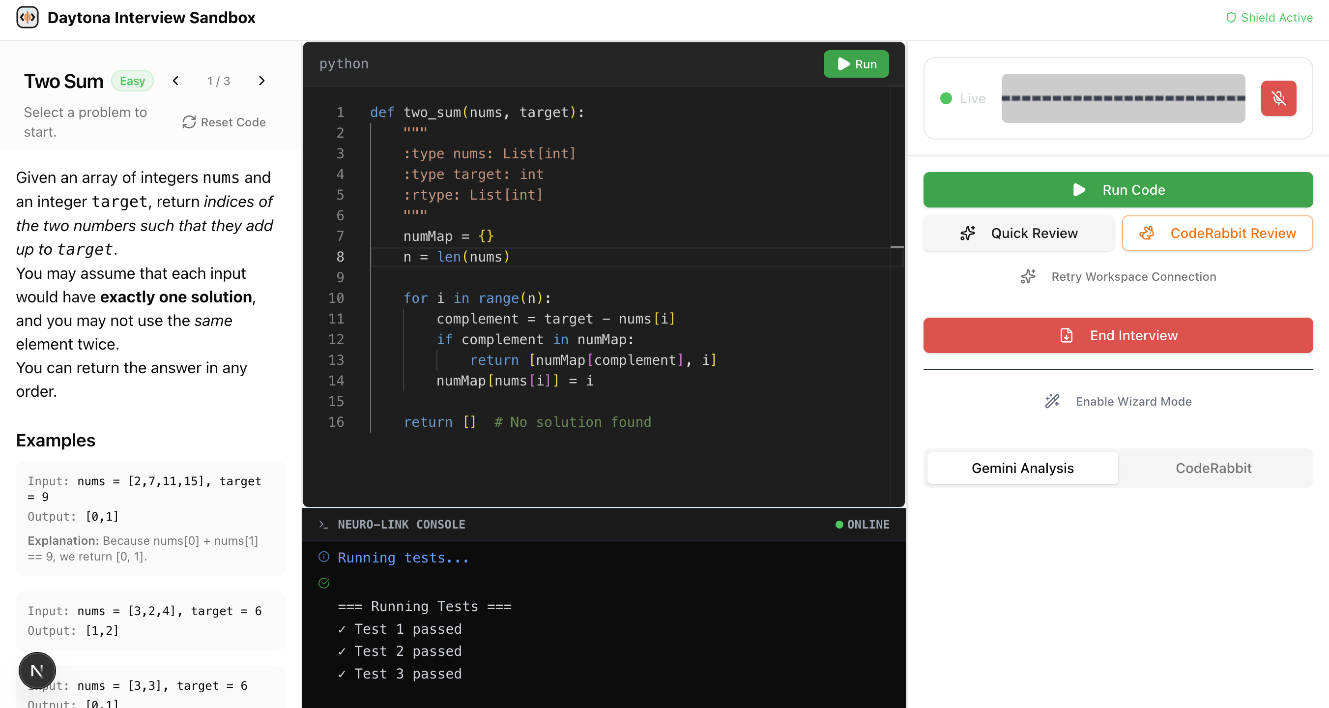
Task: Enable Wizard Mode with wand toggle
Action: tap(1052, 402)
